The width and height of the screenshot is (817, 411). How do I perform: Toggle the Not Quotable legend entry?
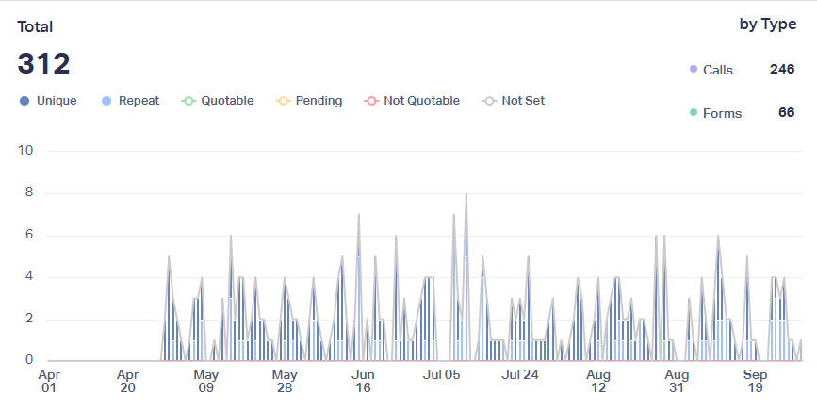pyautogui.click(x=412, y=101)
